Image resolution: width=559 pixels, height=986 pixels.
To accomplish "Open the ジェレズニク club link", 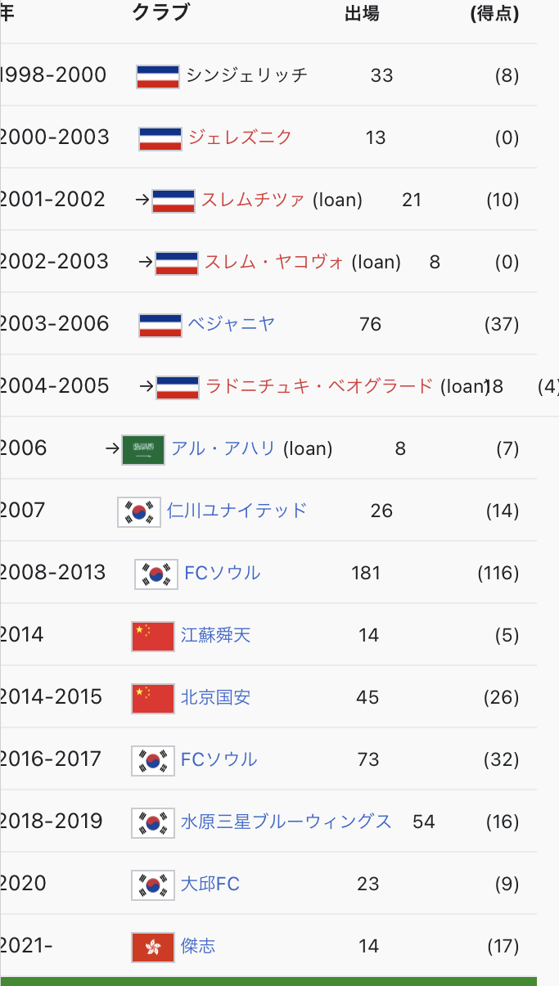I will click(240, 137).
